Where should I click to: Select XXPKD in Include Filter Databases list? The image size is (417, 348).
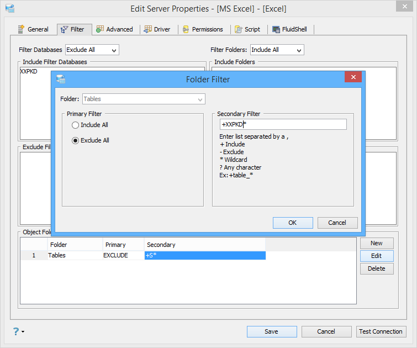point(29,71)
